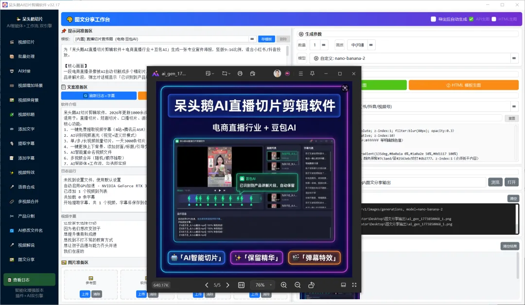Click the 产品分割 scissors icon

tap(12, 216)
